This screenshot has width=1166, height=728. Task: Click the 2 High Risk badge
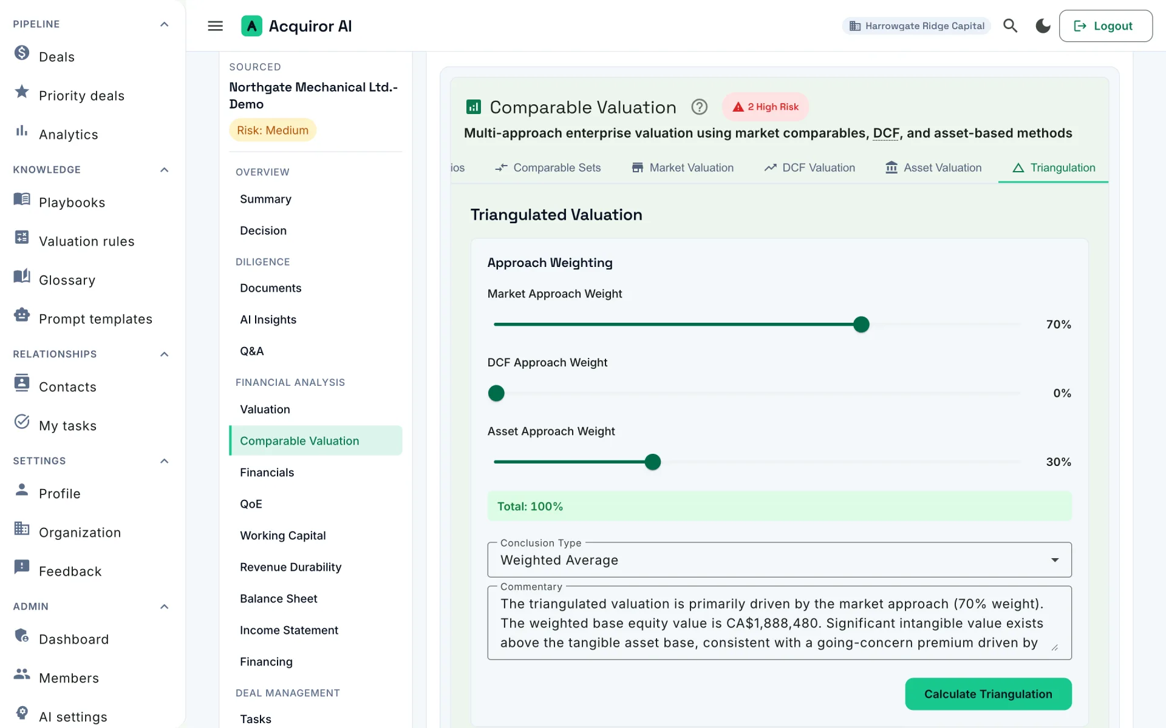coord(765,107)
